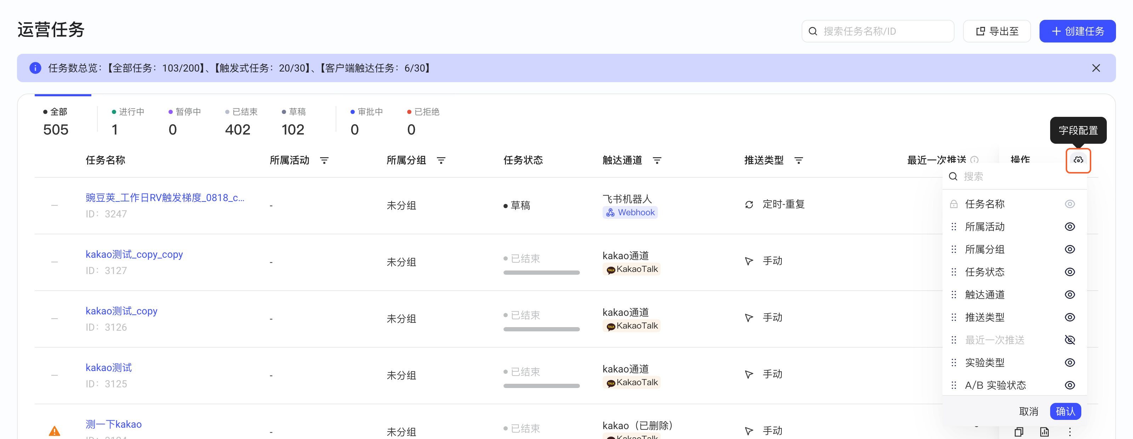
Task: Click the 创建任务 button
Action: (1077, 31)
